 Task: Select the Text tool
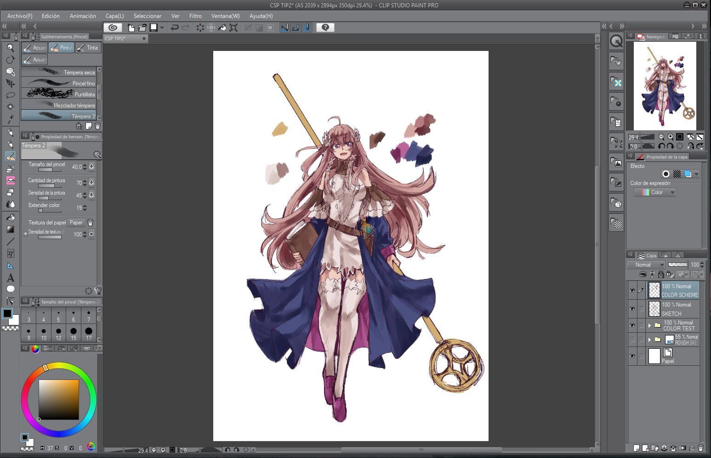pyautogui.click(x=10, y=277)
